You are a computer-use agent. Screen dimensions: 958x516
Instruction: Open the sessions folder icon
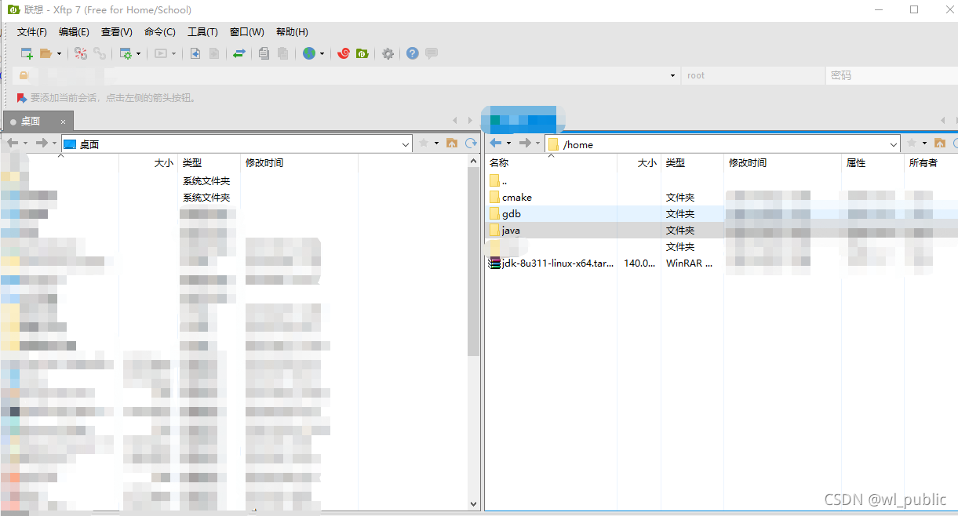[46, 53]
